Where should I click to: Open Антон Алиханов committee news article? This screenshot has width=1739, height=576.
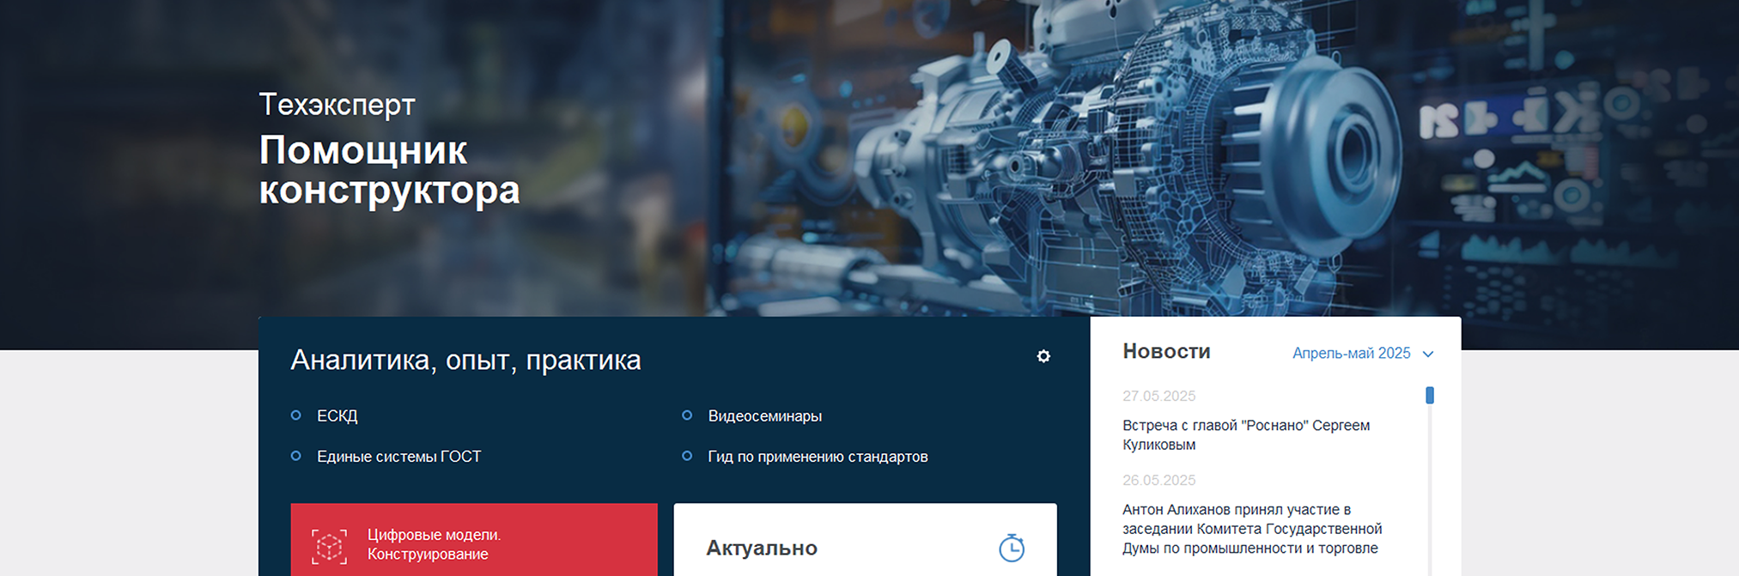(1251, 529)
